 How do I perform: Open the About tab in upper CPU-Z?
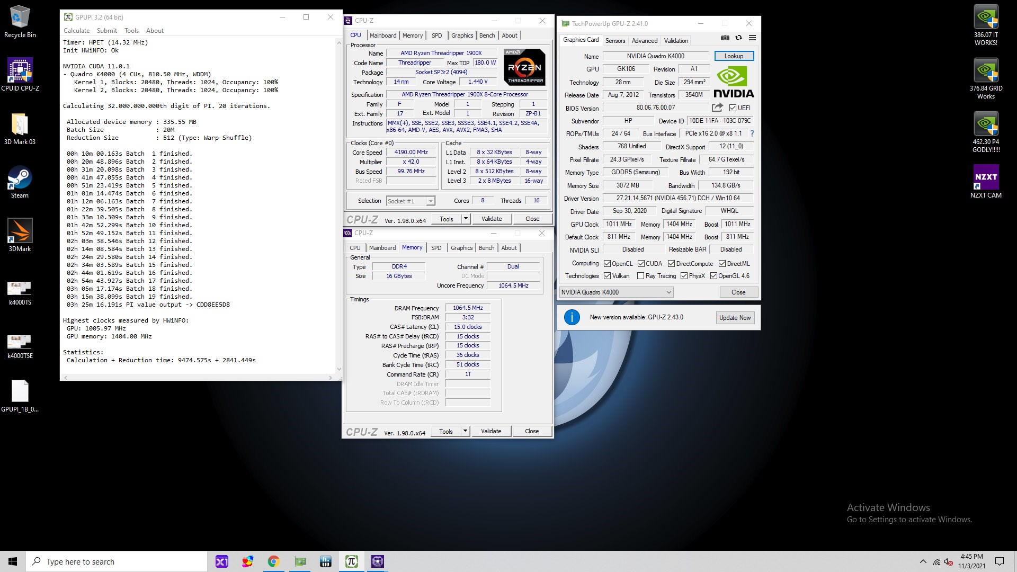pos(510,35)
